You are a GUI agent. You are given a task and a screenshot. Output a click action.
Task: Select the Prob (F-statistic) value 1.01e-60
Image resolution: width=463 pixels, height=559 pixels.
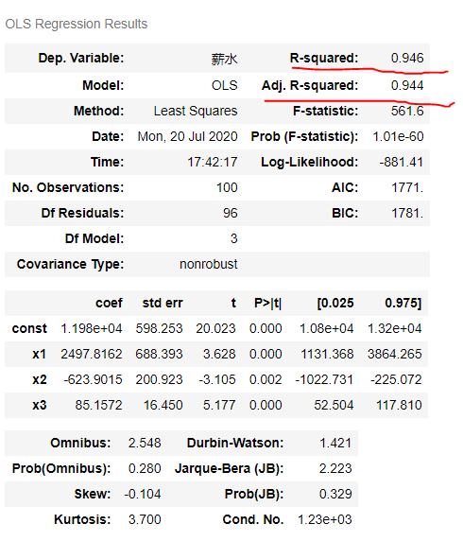click(398, 136)
